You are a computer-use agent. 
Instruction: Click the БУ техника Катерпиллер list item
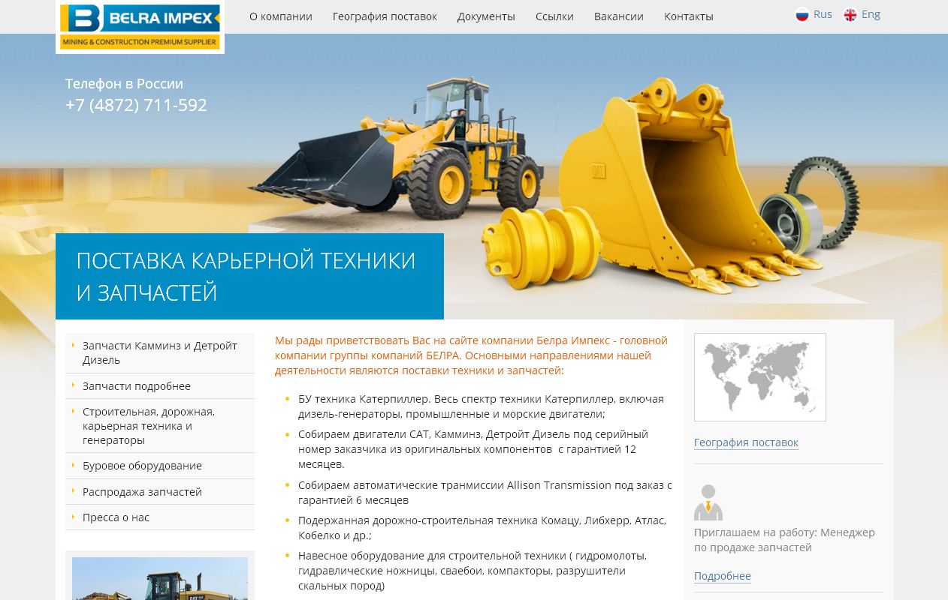(481, 406)
